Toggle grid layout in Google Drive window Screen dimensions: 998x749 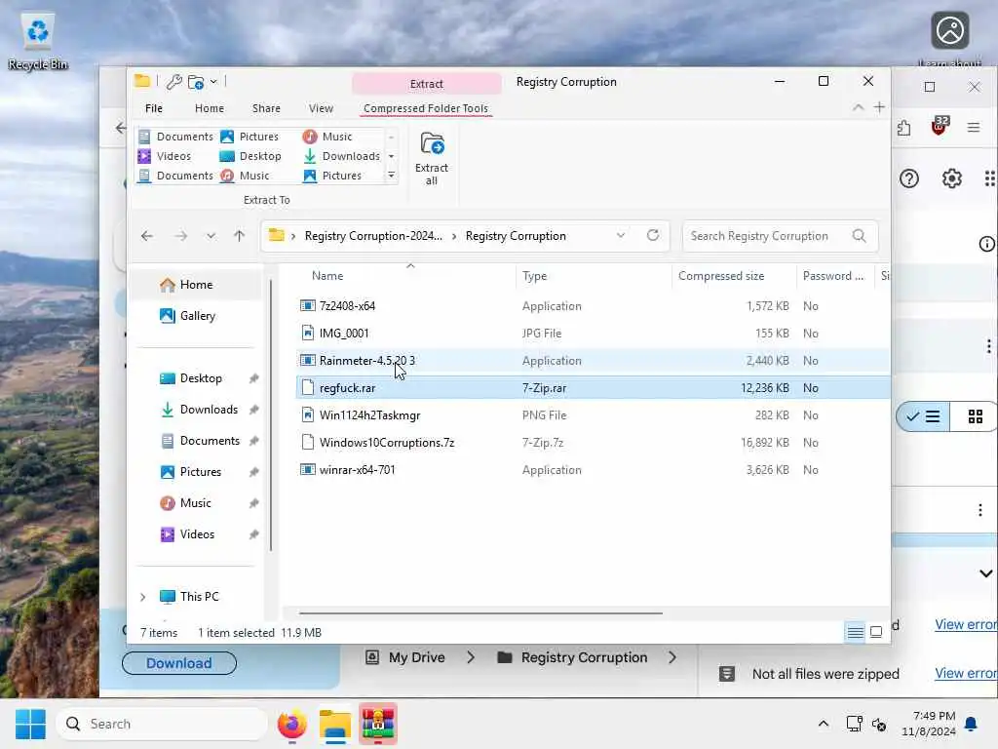click(975, 416)
